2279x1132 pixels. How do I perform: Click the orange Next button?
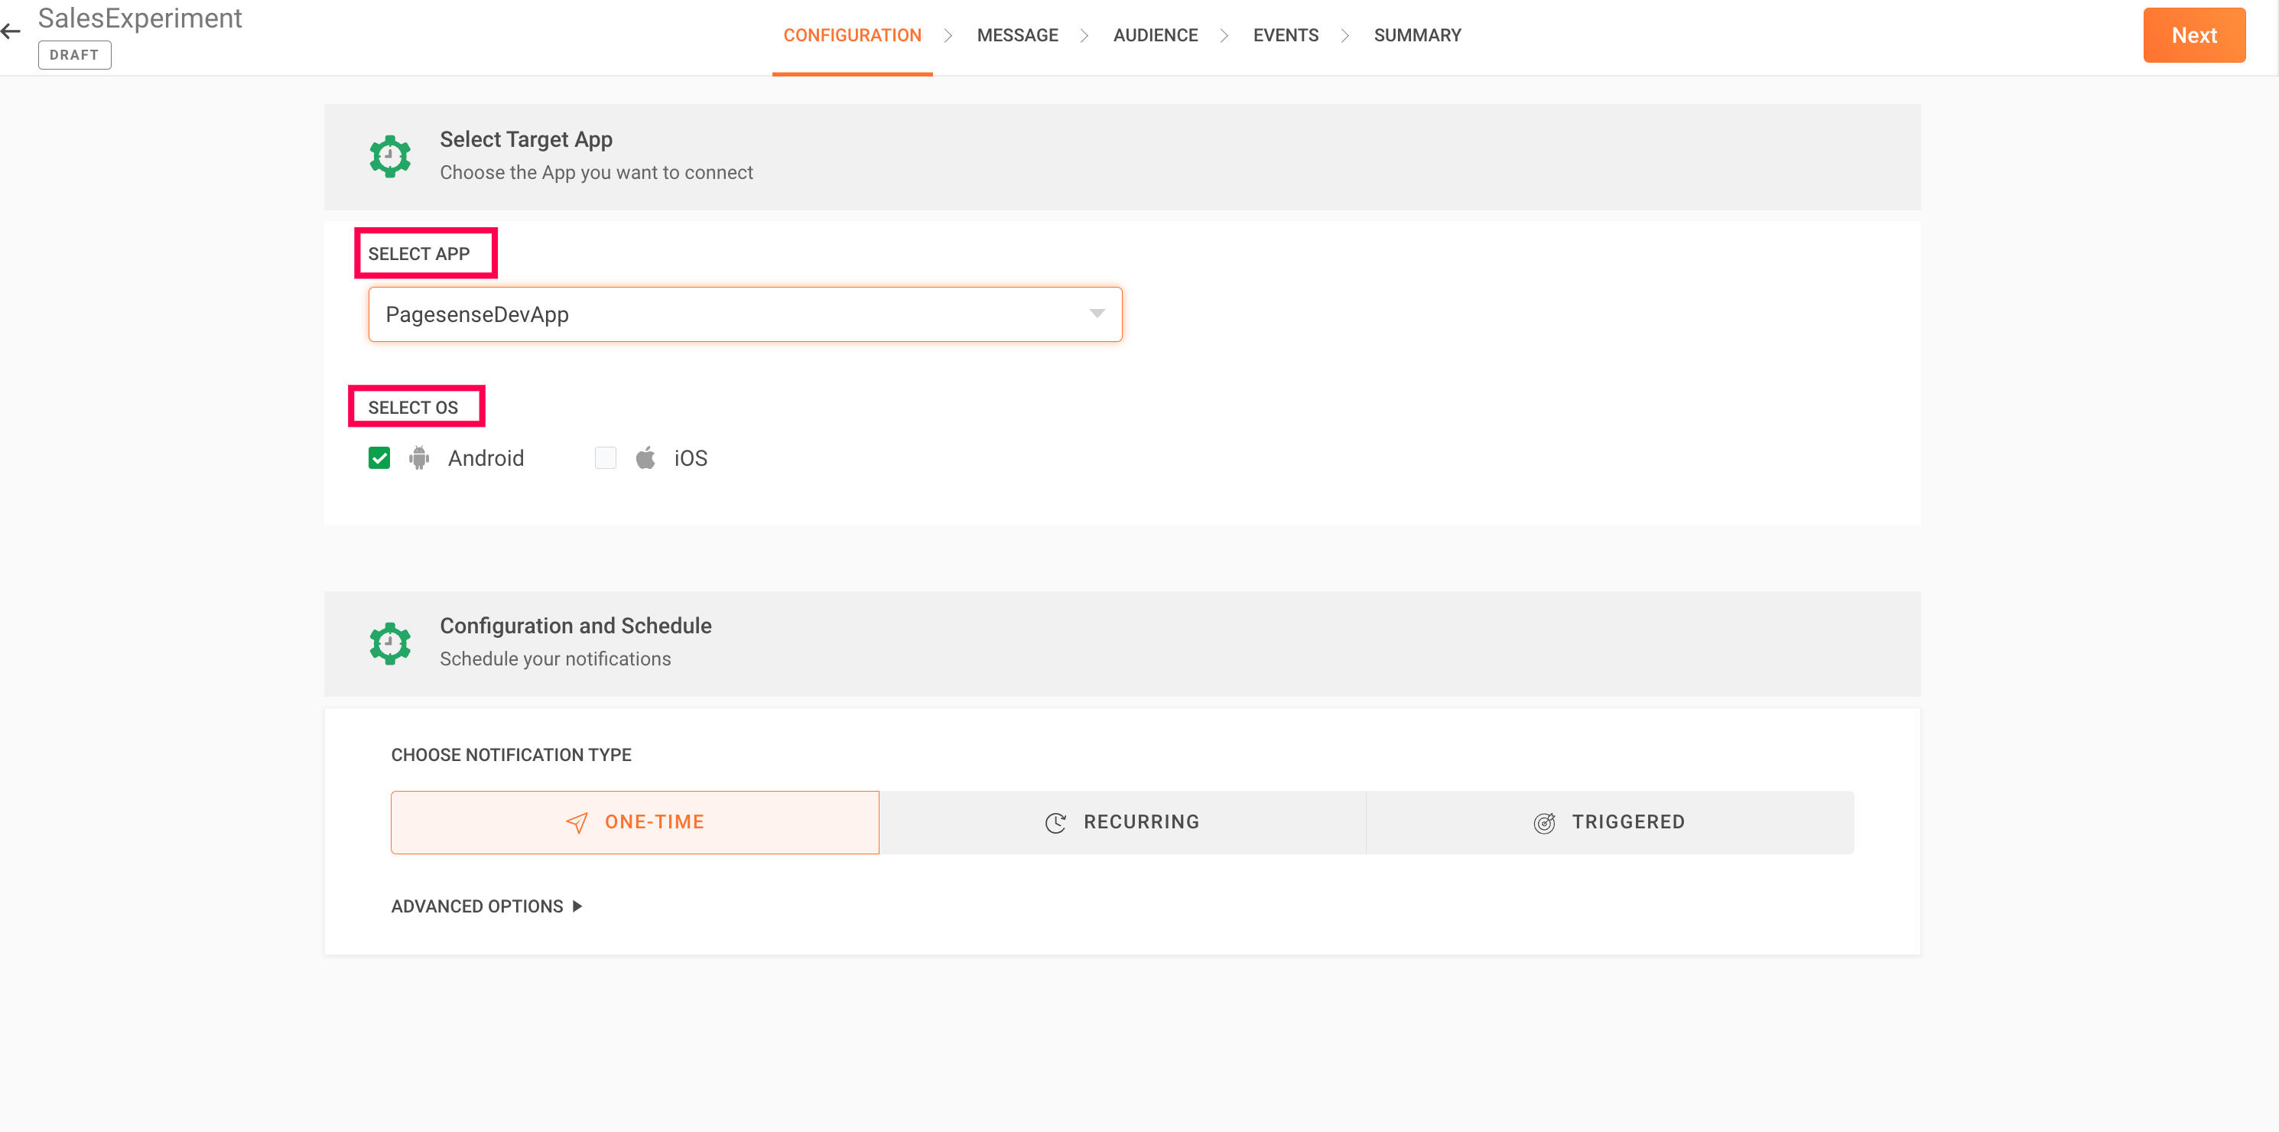(2193, 35)
